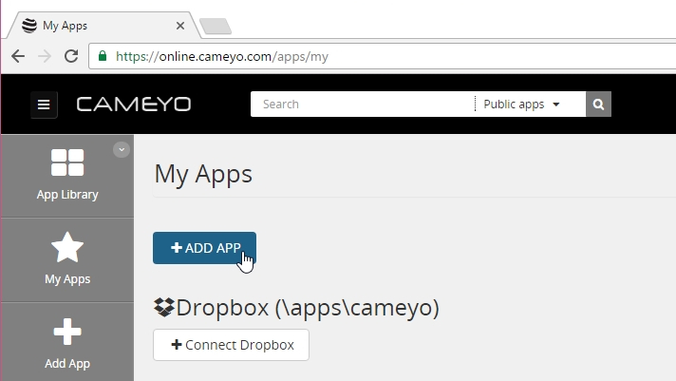Go back with browser back arrow

pyautogui.click(x=18, y=56)
